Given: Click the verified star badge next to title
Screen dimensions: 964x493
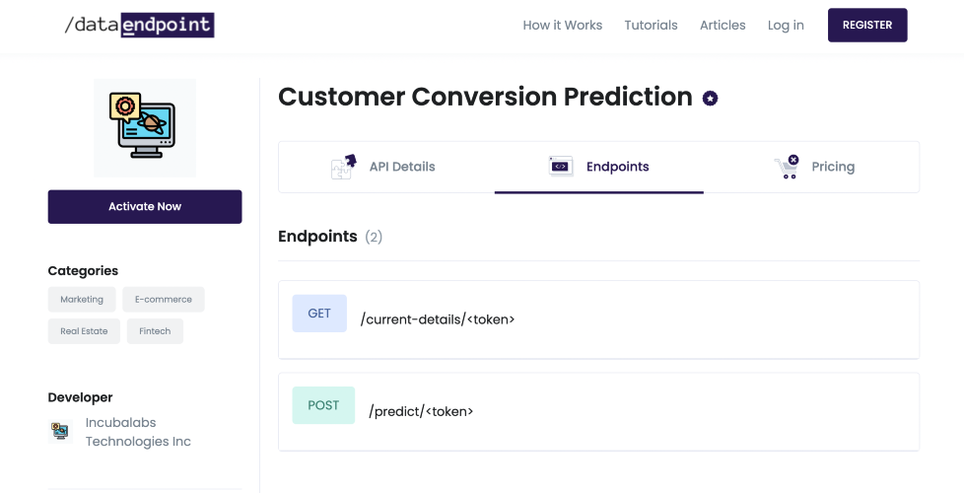Looking at the screenshot, I should pyautogui.click(x=710, y=99).
